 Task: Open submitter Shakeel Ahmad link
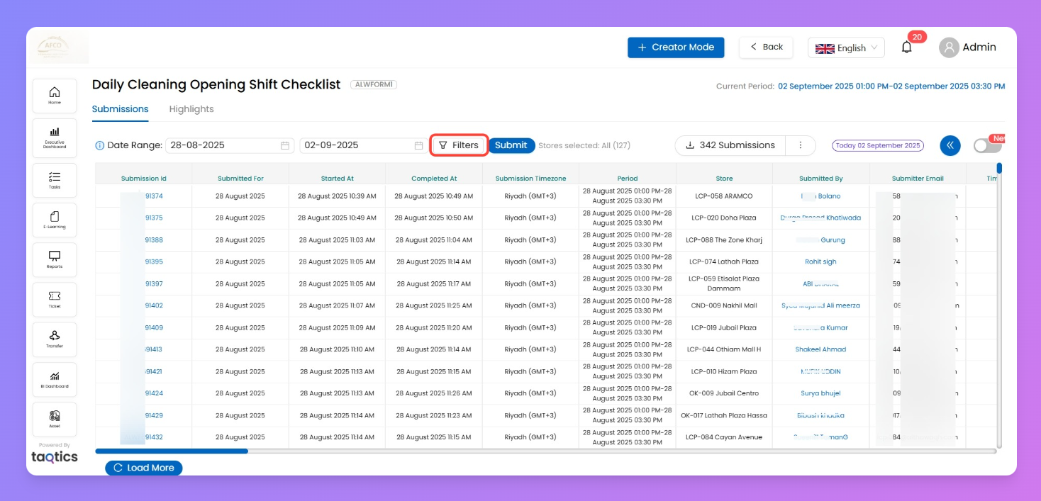point(820,349)
